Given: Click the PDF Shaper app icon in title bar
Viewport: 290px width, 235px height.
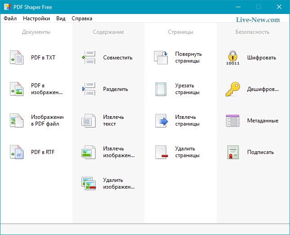Looking at the screenshot, I should (x=7, y=7).
